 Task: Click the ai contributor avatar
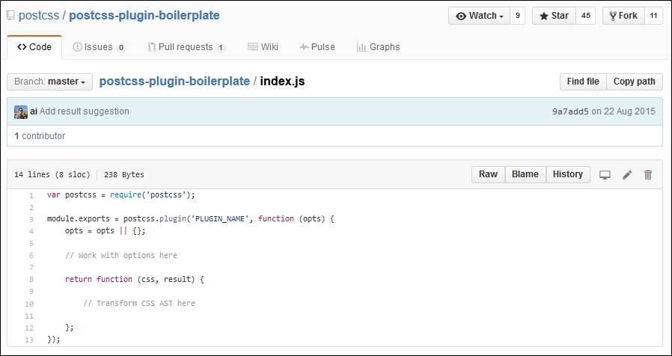coord(20,112)
